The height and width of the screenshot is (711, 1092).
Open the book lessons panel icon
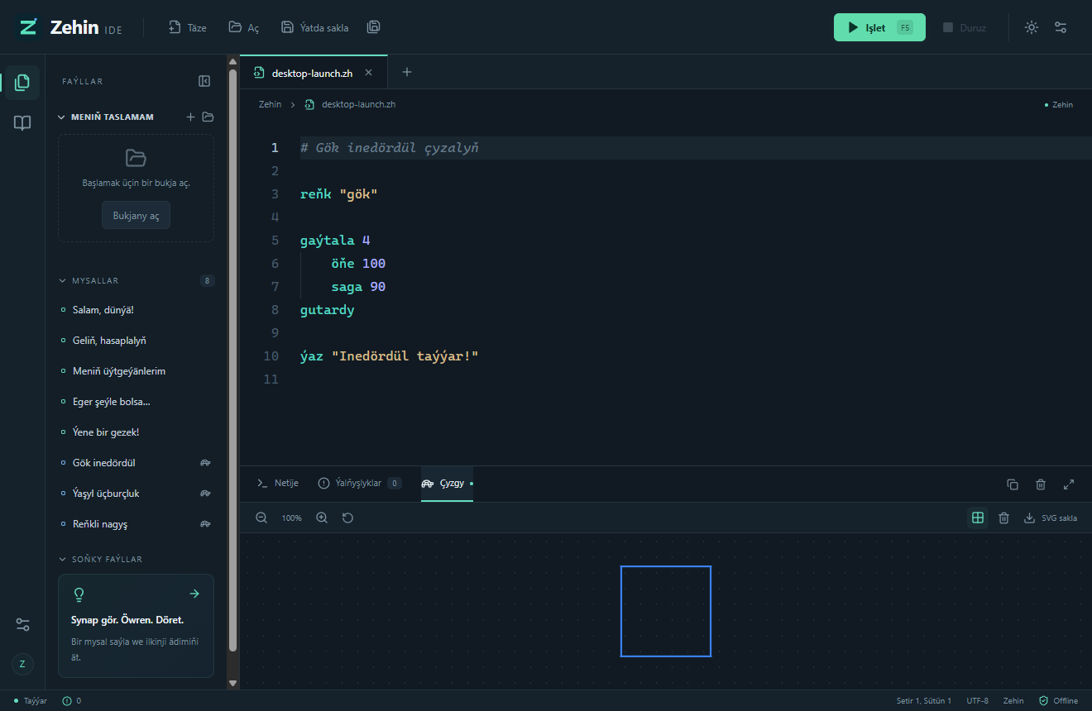tap(22, 123)
